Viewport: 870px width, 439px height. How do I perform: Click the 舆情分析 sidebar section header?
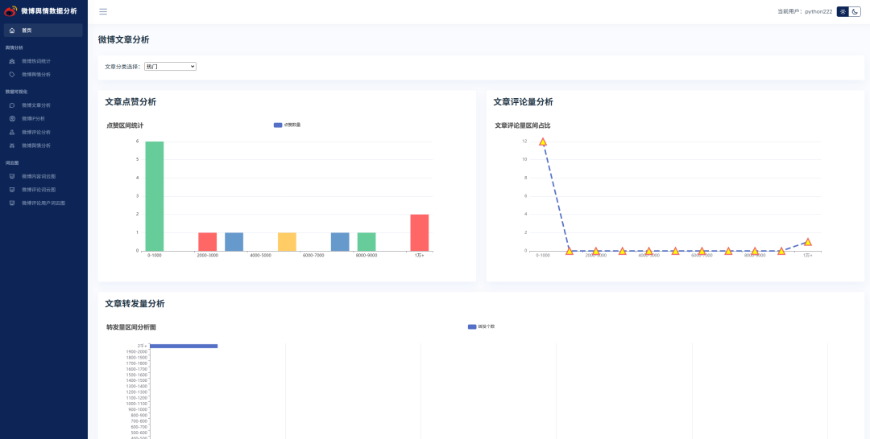click(x=14, y=48)
